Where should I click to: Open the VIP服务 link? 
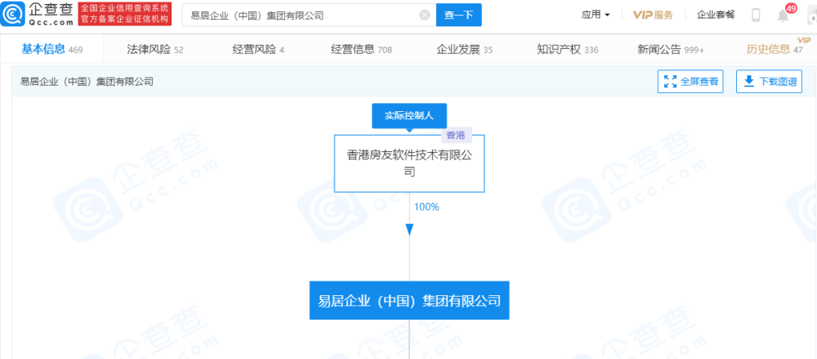pyautogui.click(x=653, y=16)
